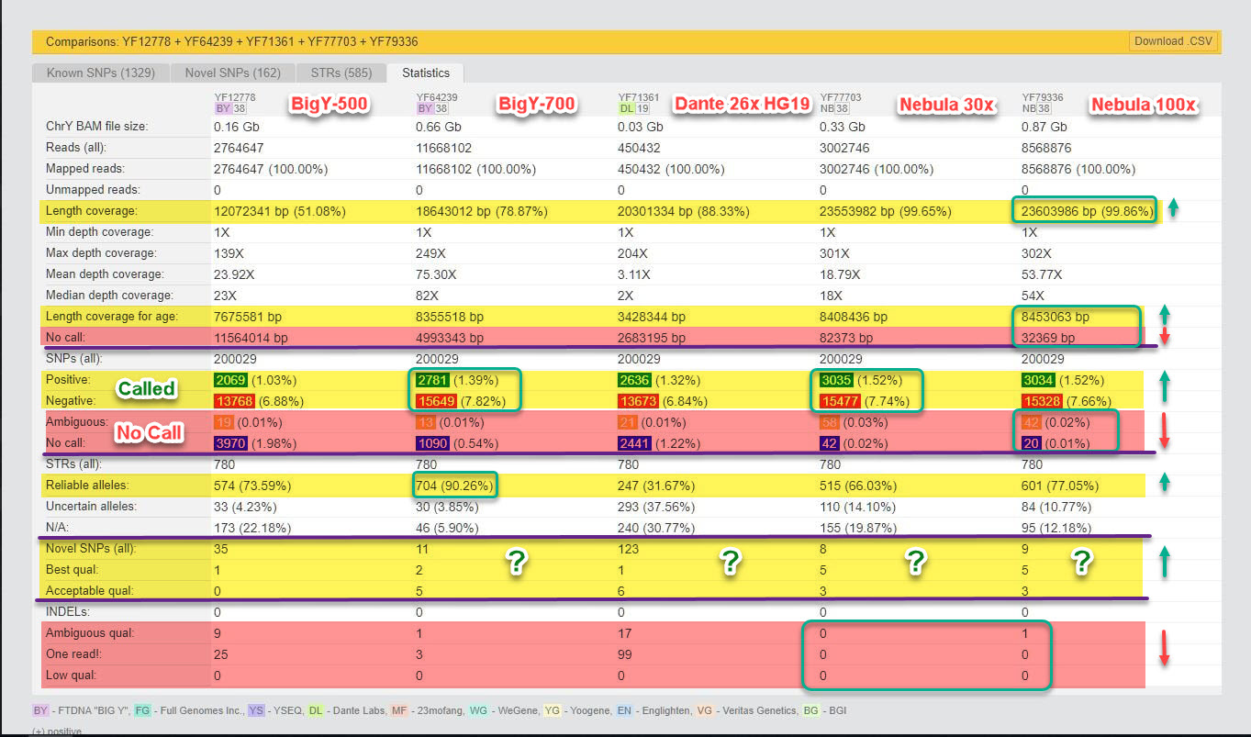
Task: Open the STRs (585) tab
Action: [341, 73]
